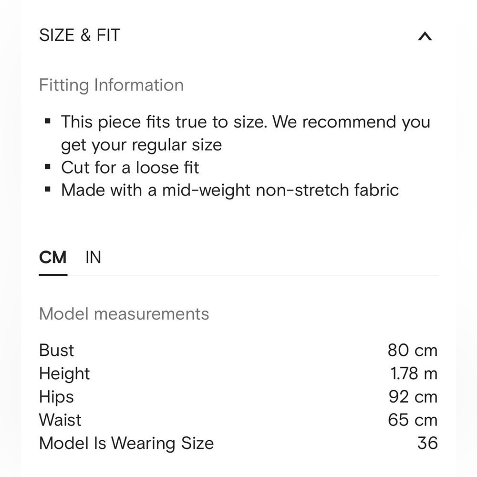Switch to the CM units tab
The width and height of the screenshot is (477, 477).
[52, 258]
